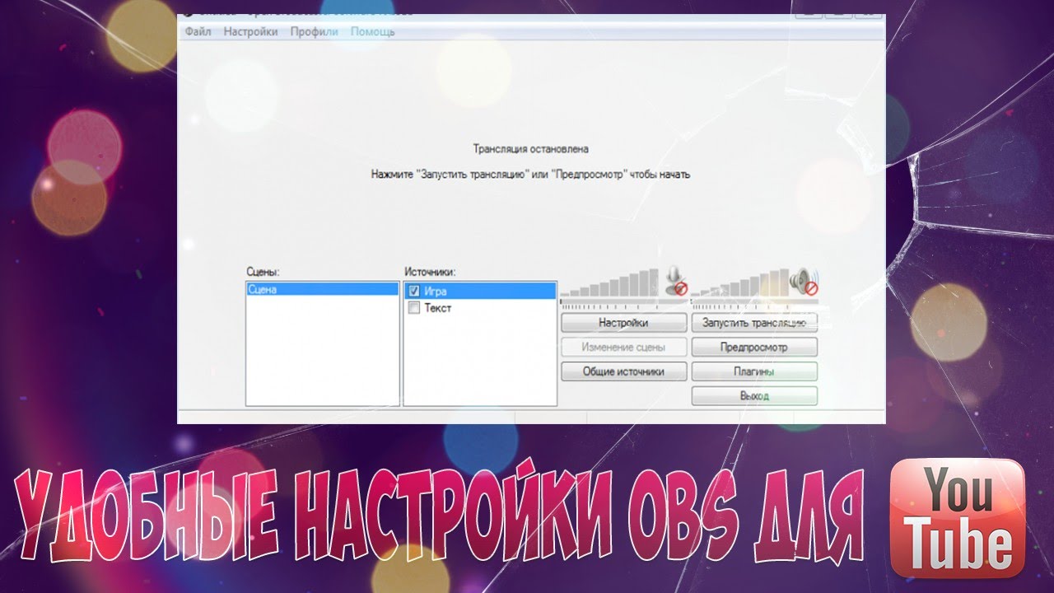Select Сцена in the scenes list
This screenshot has height=593, width=1054.
[322, 290]
